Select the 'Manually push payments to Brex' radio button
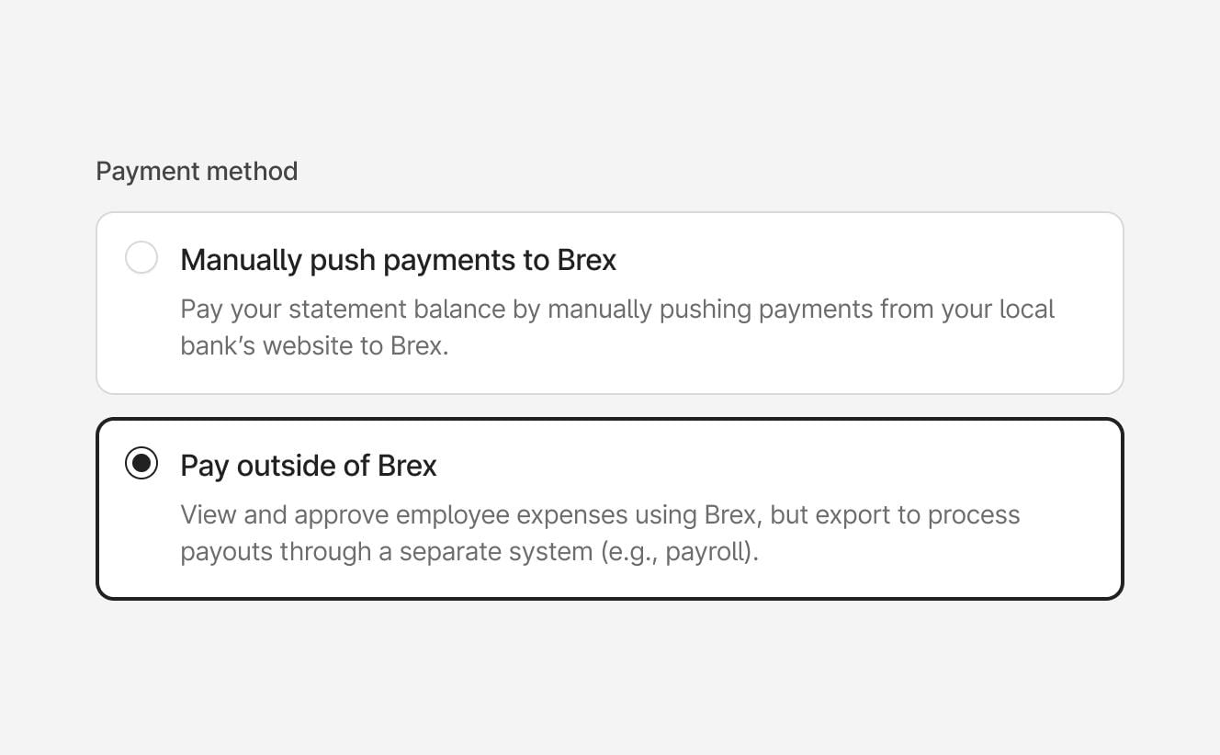1220x755 pixels. point(141,258)
